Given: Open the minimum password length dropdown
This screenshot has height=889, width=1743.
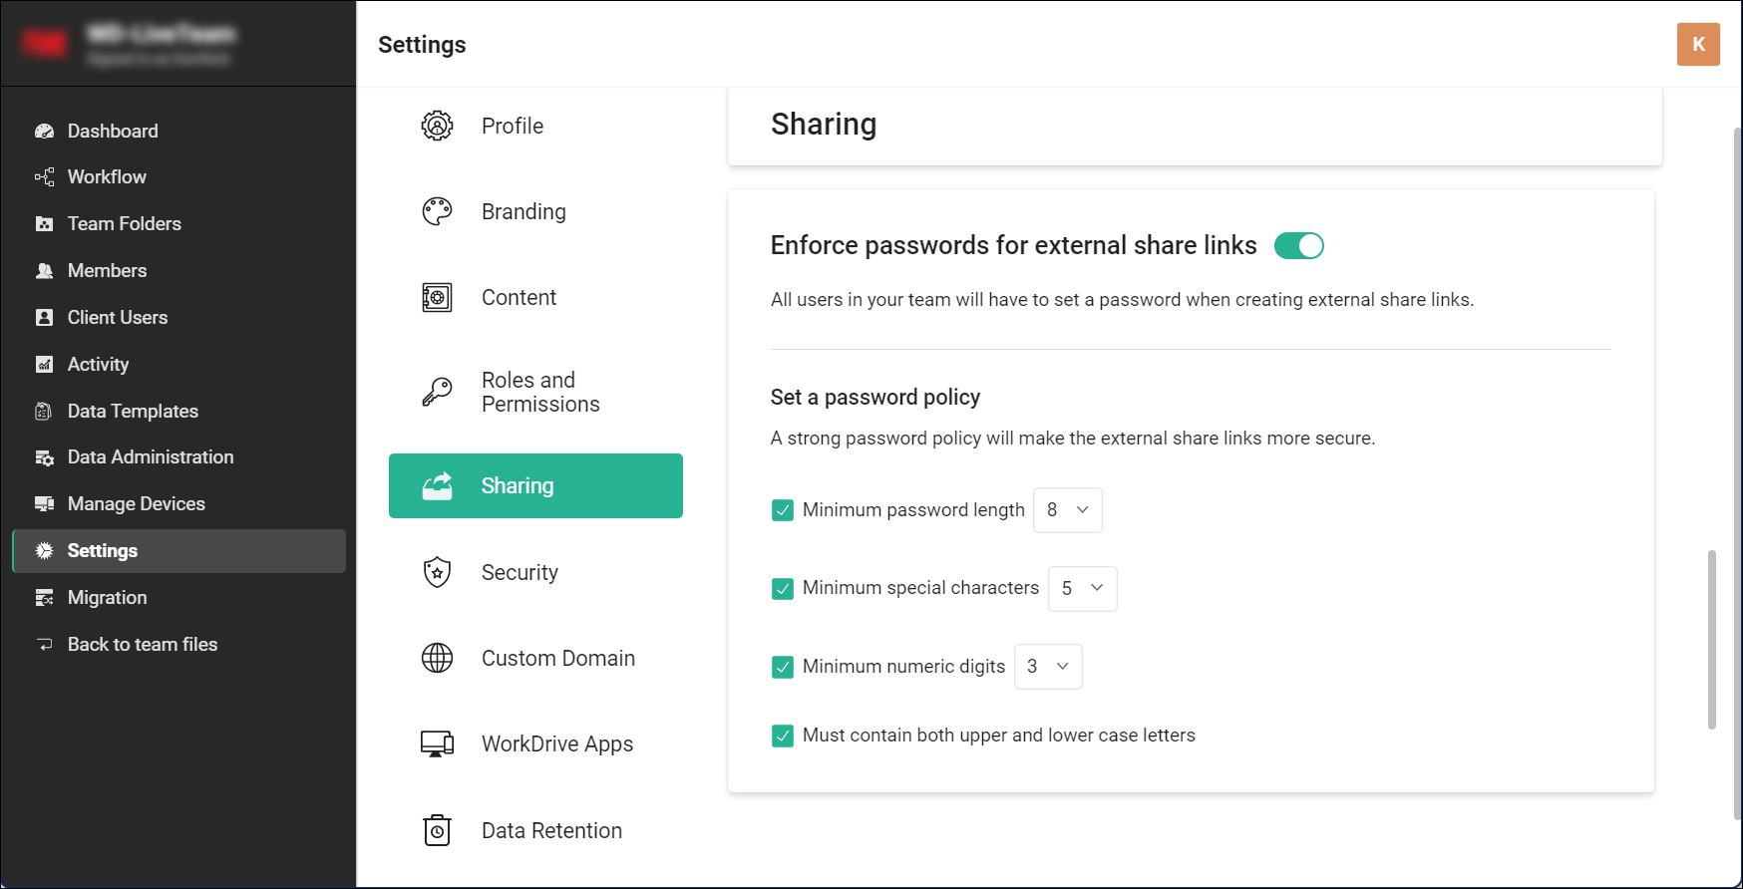Looking at the screenshot, I should pos(1067,510).
